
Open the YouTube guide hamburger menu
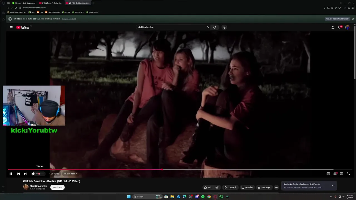coord(11,27)
